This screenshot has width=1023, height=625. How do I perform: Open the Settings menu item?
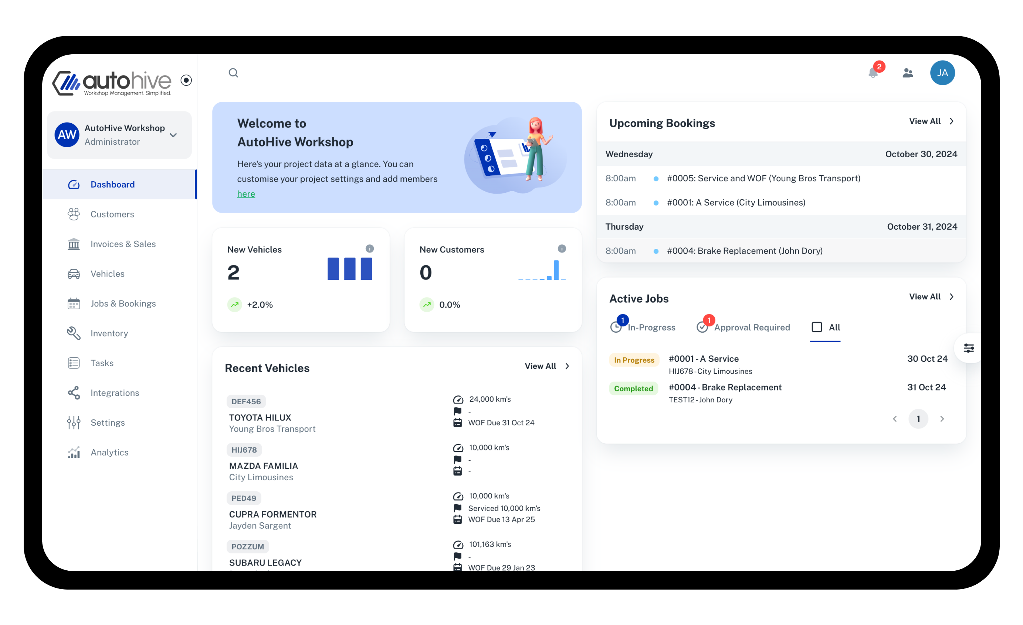[108, 422]
